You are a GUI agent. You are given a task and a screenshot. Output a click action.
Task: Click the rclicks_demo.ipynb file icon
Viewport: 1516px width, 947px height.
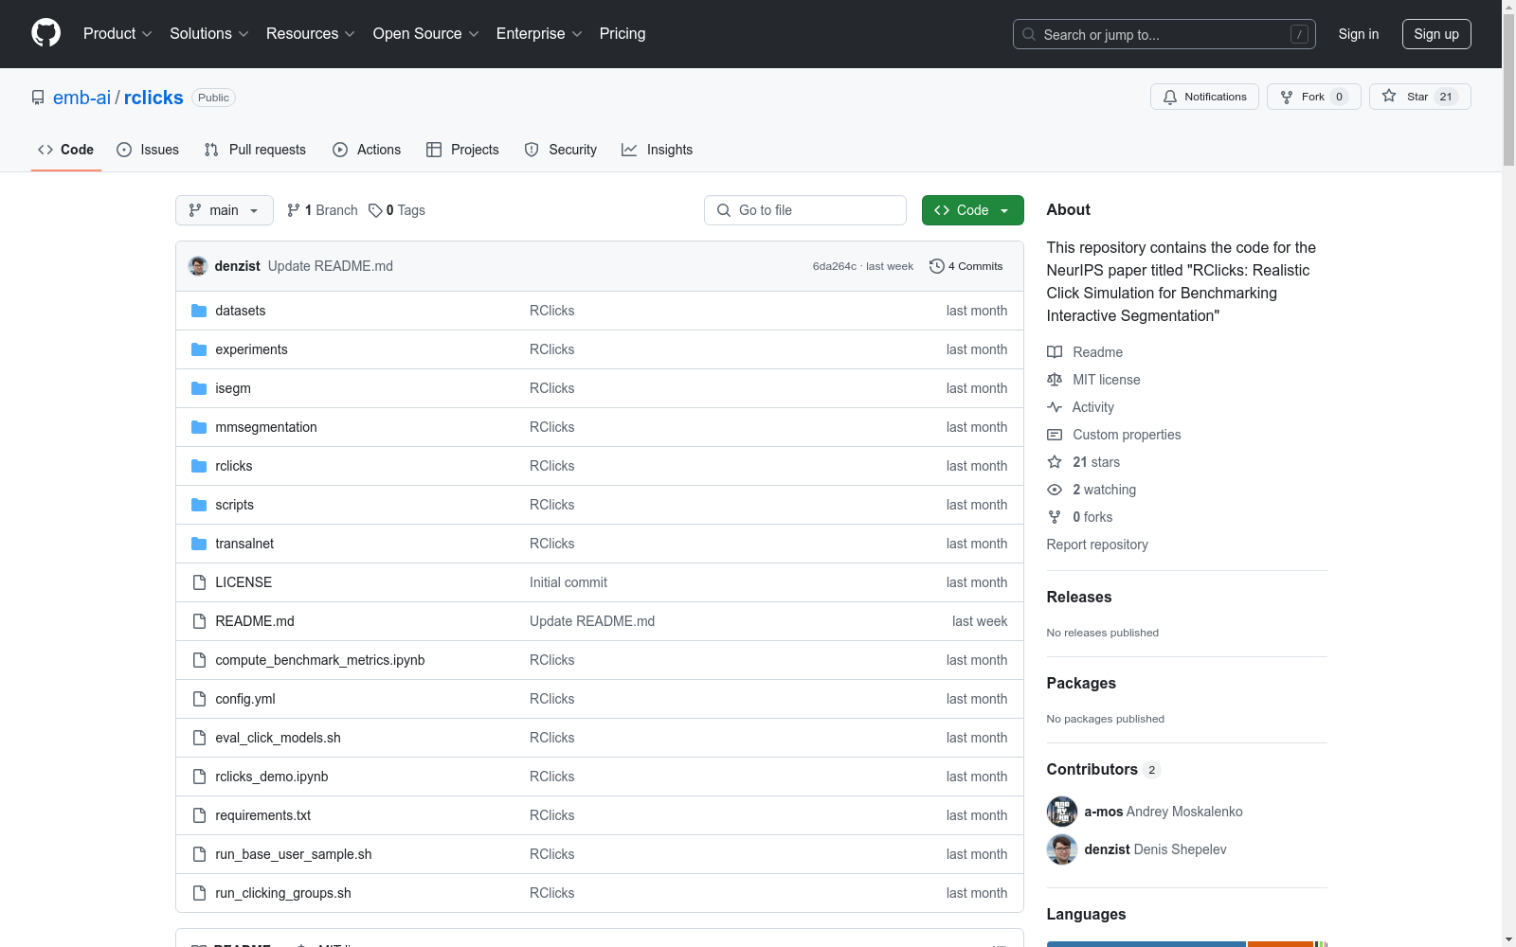199,777
